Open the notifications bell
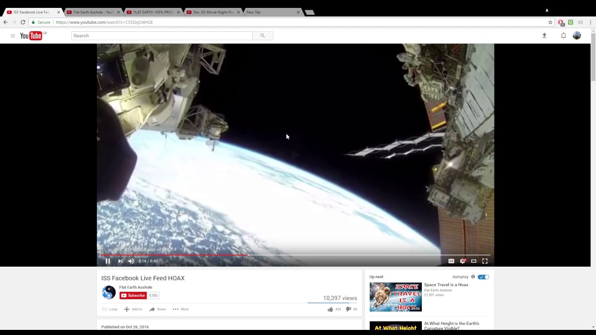The width and height of the screenshot is (596, 335). pos(563,35)
